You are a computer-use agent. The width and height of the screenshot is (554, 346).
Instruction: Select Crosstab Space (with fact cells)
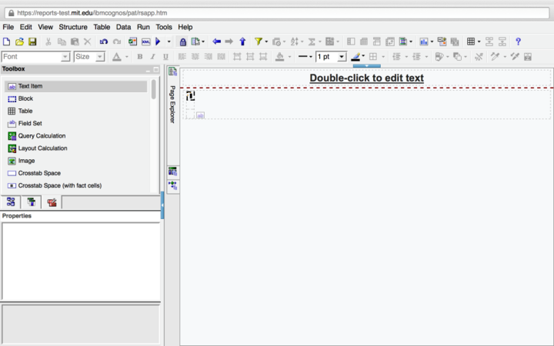pyautogui.click(x=59, y=185)
